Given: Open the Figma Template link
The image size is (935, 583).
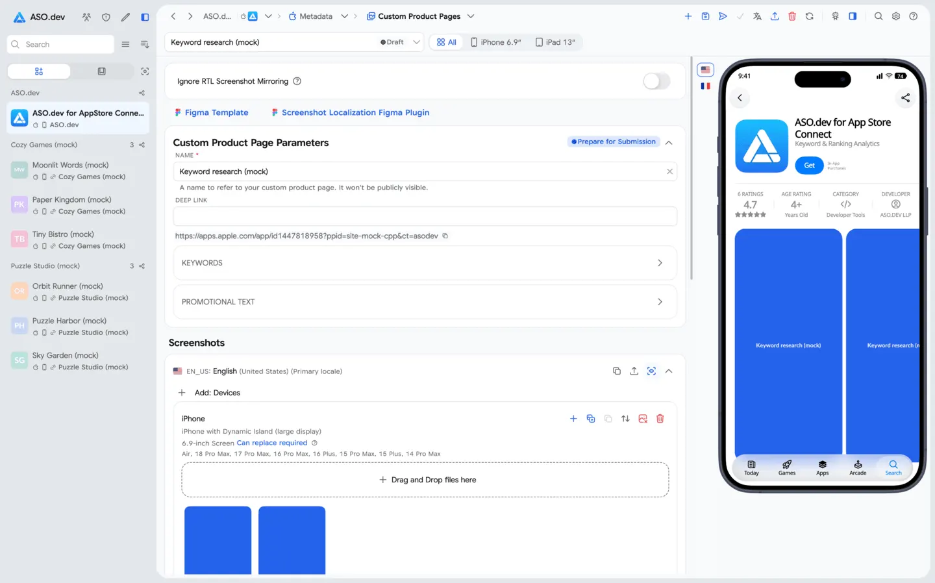Looking at the screenshot, I should click(212, 112).
